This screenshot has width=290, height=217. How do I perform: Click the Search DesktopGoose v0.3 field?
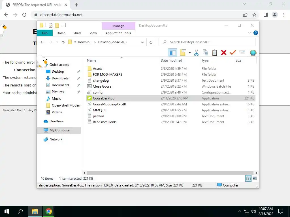(x=207, y=42)
